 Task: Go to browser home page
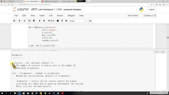point(12,5)
